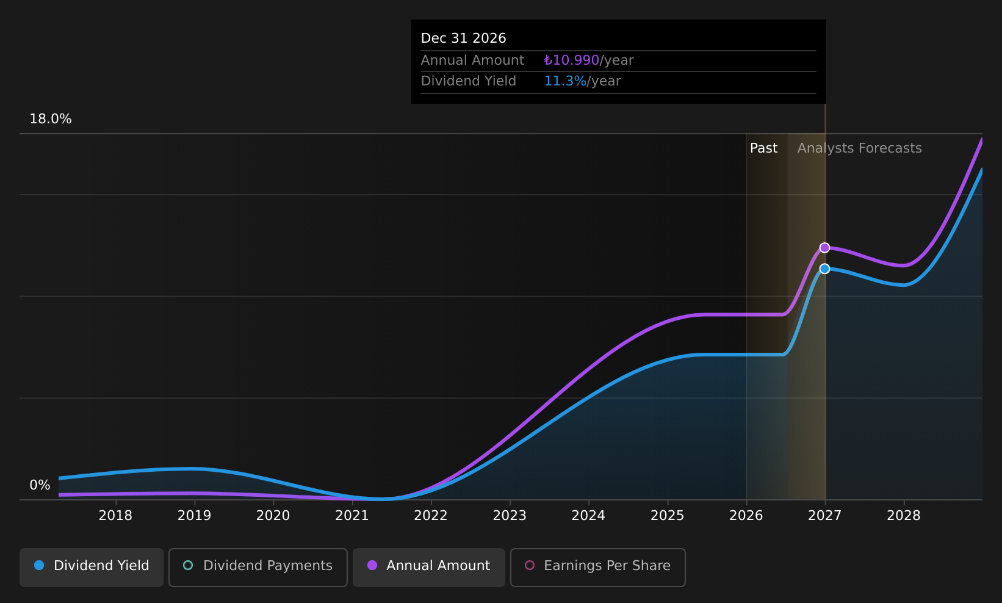Enable the Dividend Payments series
Screen dimensions: 1002x603
tap(258, 567)
